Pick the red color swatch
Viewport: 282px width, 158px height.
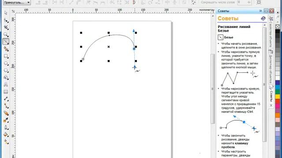278,101
